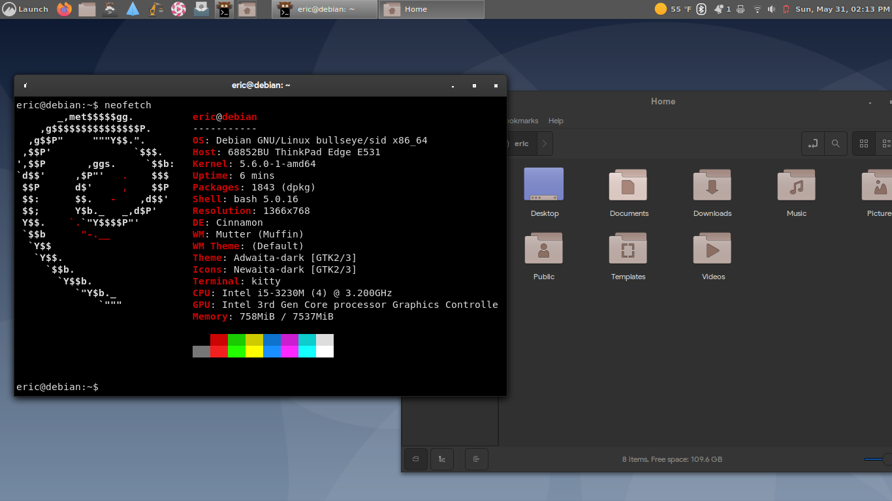Screen dimensions: 892x501
Task: Open the file manager launcher beside Firefox
Action: tap(87, 9)
